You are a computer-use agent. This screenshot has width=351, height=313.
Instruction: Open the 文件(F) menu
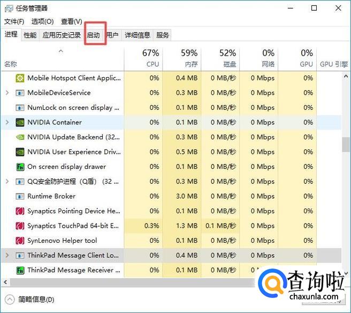[14, 21]
